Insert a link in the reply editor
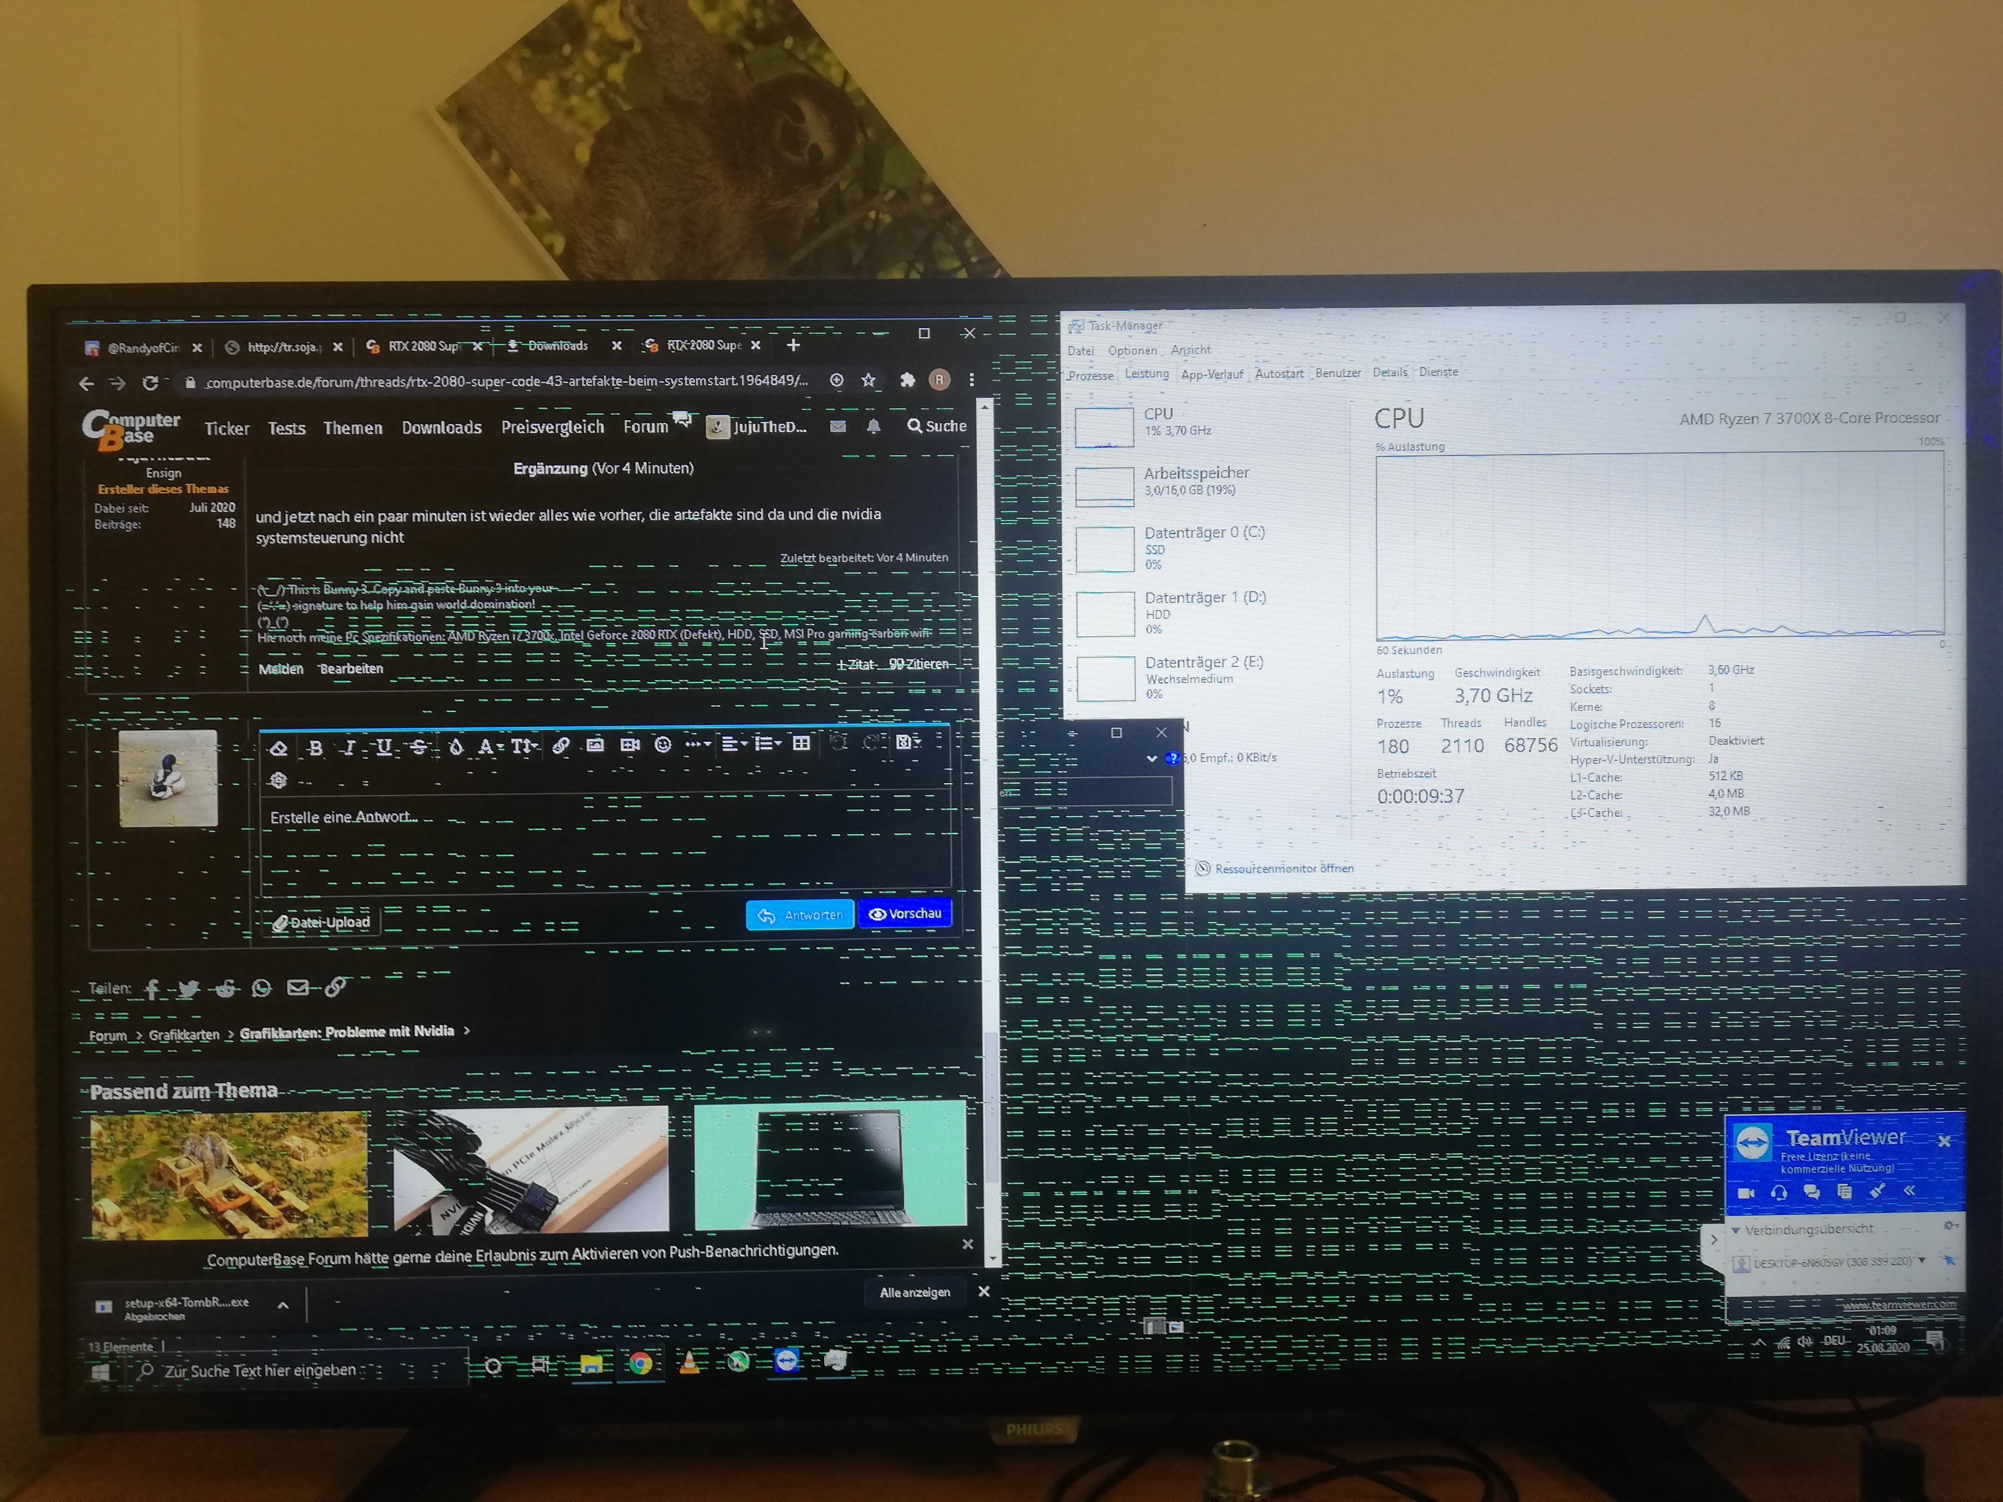The width and height of the screenshot is (2003, 1502). point(561,745)
